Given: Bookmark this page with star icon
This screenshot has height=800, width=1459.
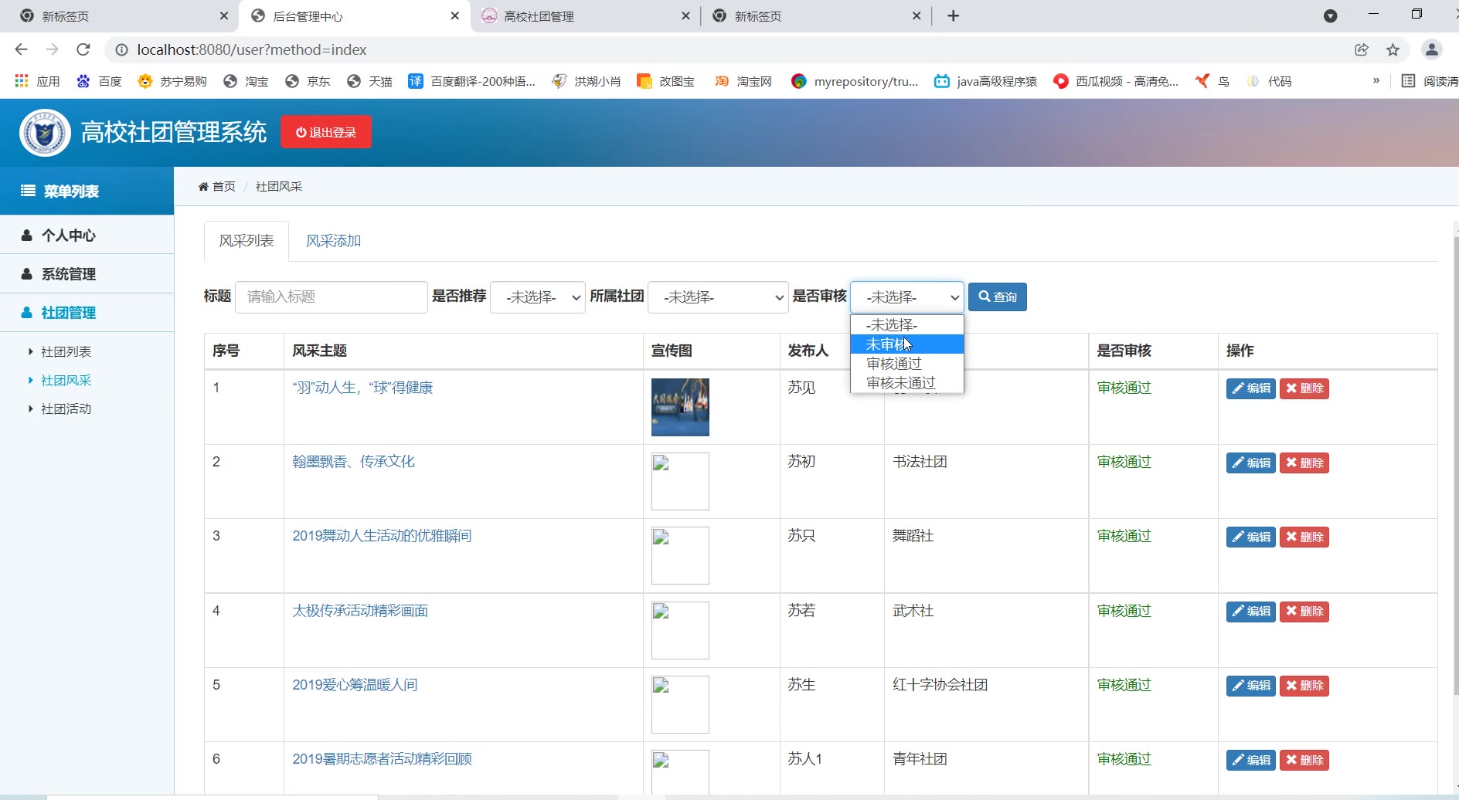Looking at the screenshot, I should click(x=1393, y=49).
